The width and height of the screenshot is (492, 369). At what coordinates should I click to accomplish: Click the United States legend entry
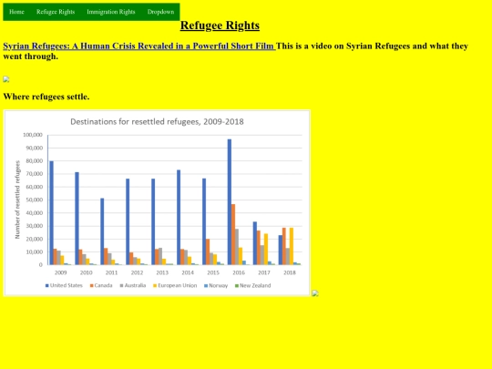64,285
